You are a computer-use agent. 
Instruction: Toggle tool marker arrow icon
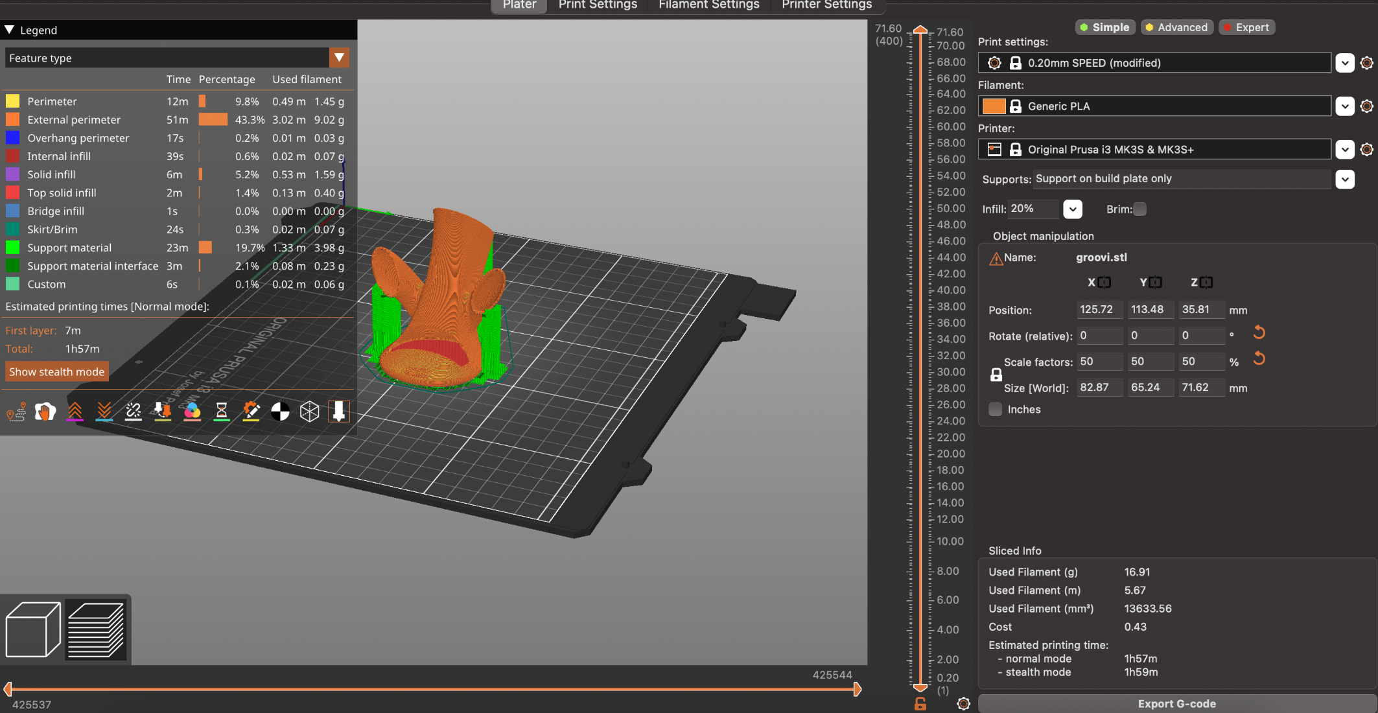(338, 412)
